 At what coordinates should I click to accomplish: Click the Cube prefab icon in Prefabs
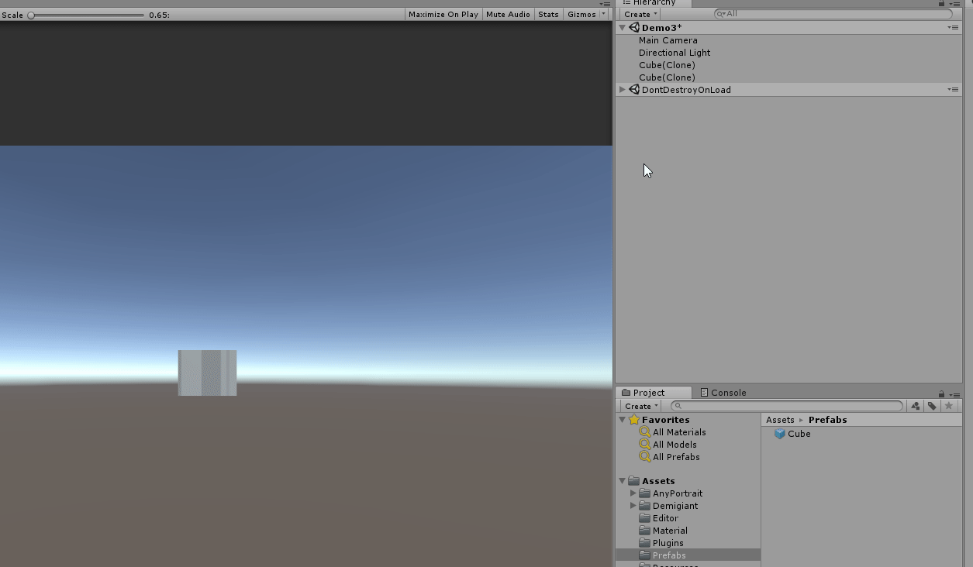tap(780, 434)
